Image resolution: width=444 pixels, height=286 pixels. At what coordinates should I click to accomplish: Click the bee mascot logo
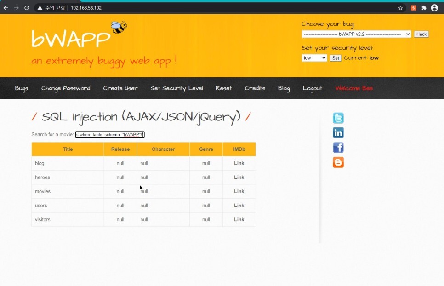(x=119, y=27)
